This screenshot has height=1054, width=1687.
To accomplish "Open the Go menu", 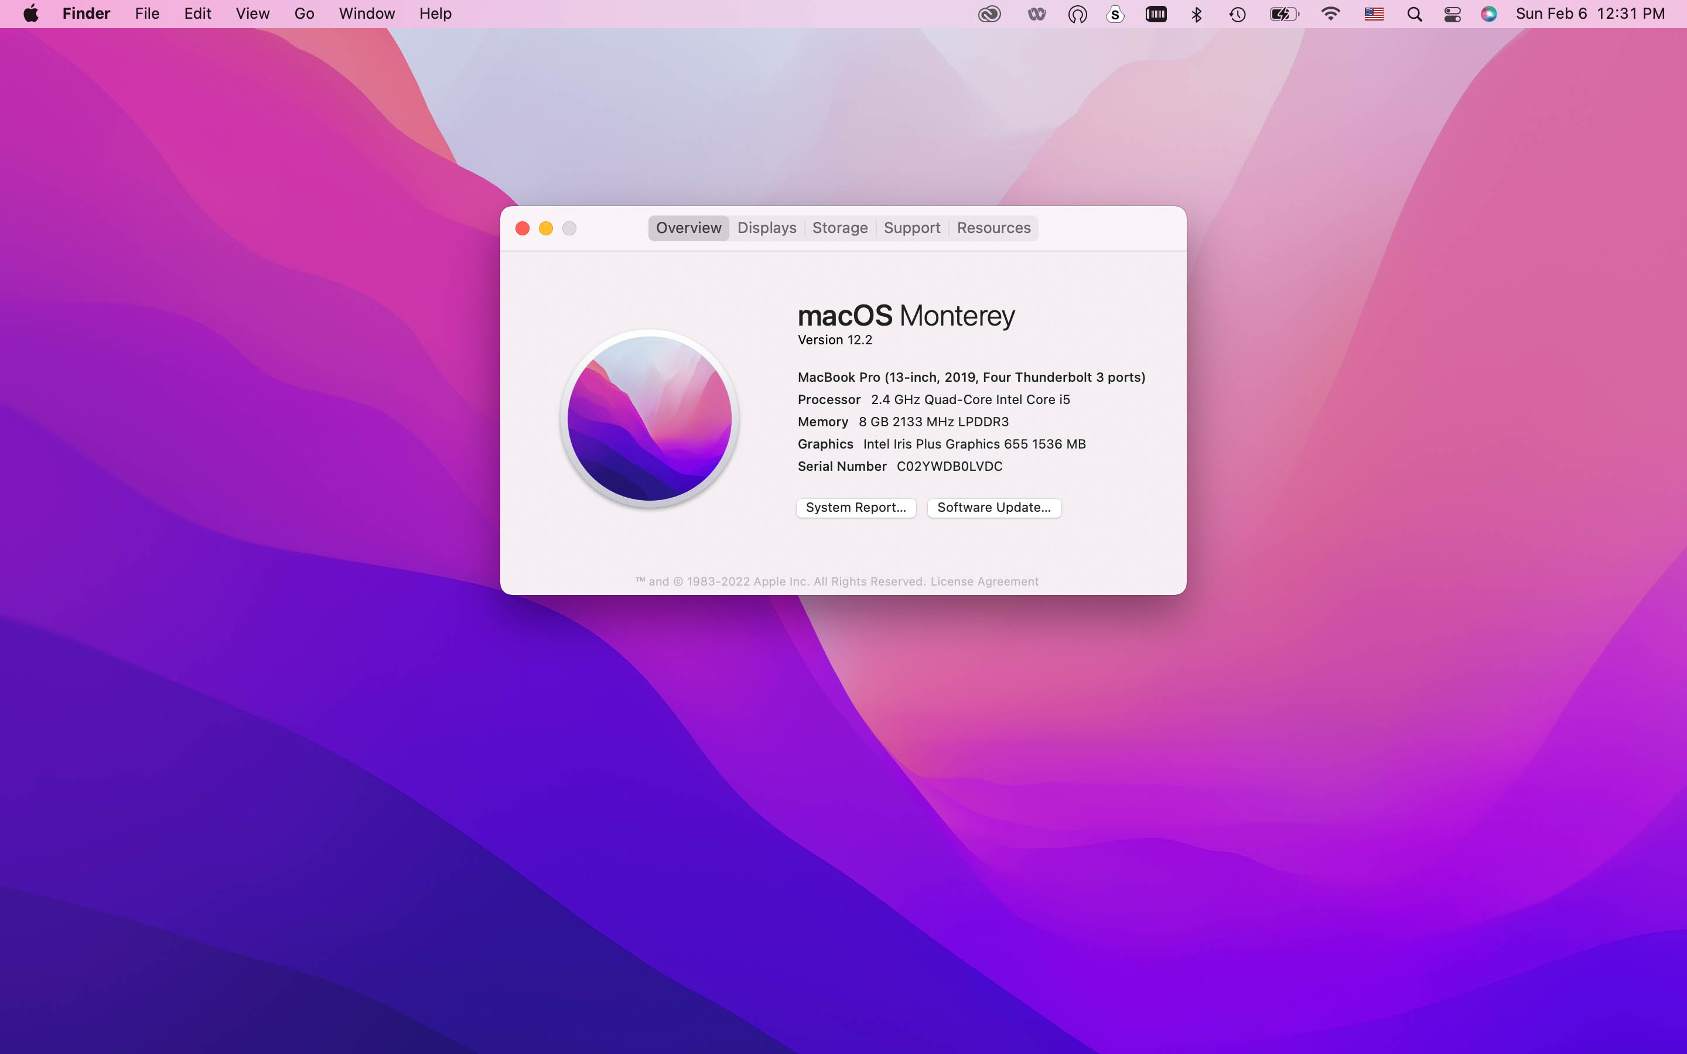I will pos(304,13).
